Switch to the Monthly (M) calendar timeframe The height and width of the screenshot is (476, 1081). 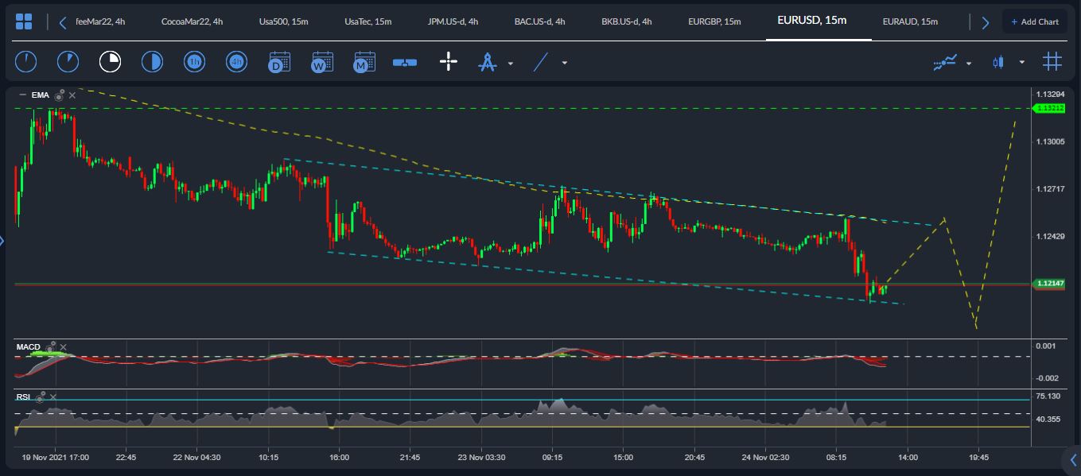click(x=364, y=61)
